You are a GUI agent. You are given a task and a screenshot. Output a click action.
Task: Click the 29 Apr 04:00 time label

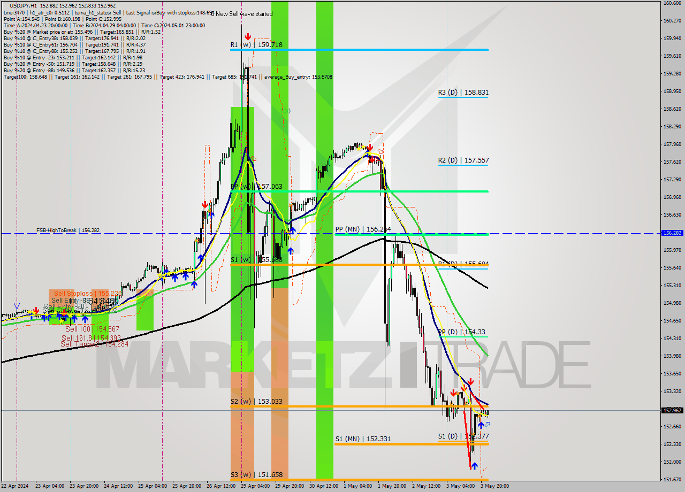pyautogui.click(x=255, y=486)
